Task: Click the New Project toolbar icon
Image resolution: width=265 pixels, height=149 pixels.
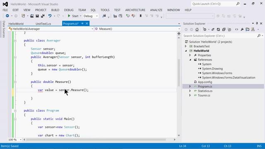Action: 23,16
